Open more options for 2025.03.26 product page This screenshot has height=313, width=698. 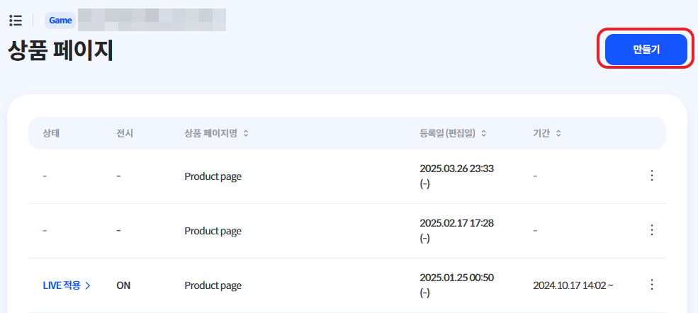tap(652, 176)
